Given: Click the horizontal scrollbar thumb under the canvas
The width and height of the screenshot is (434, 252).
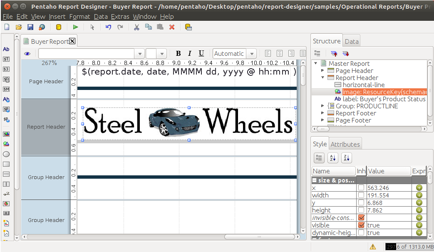Looking at the screenshot, I should coord(259,237).
